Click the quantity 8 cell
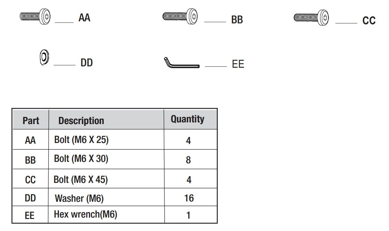The height and width of the screenshot is (231, 389). 188,160
